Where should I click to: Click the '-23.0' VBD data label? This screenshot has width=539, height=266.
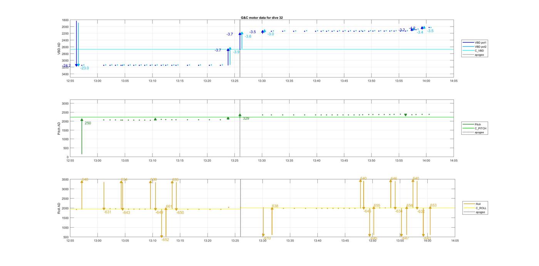tap(85, 68)
